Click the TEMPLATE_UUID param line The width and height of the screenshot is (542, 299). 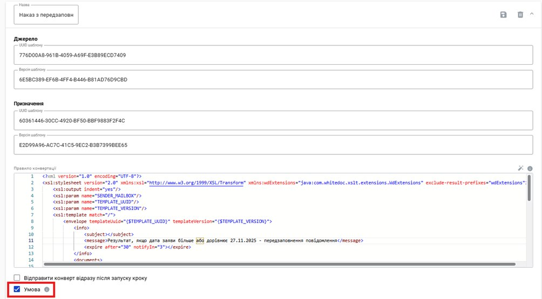pos(96,202)
